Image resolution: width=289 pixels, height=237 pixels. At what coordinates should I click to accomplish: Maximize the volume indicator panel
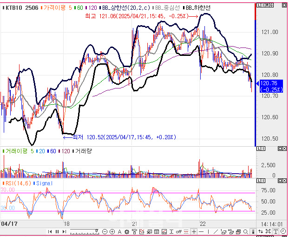click(x=280, y=149)
